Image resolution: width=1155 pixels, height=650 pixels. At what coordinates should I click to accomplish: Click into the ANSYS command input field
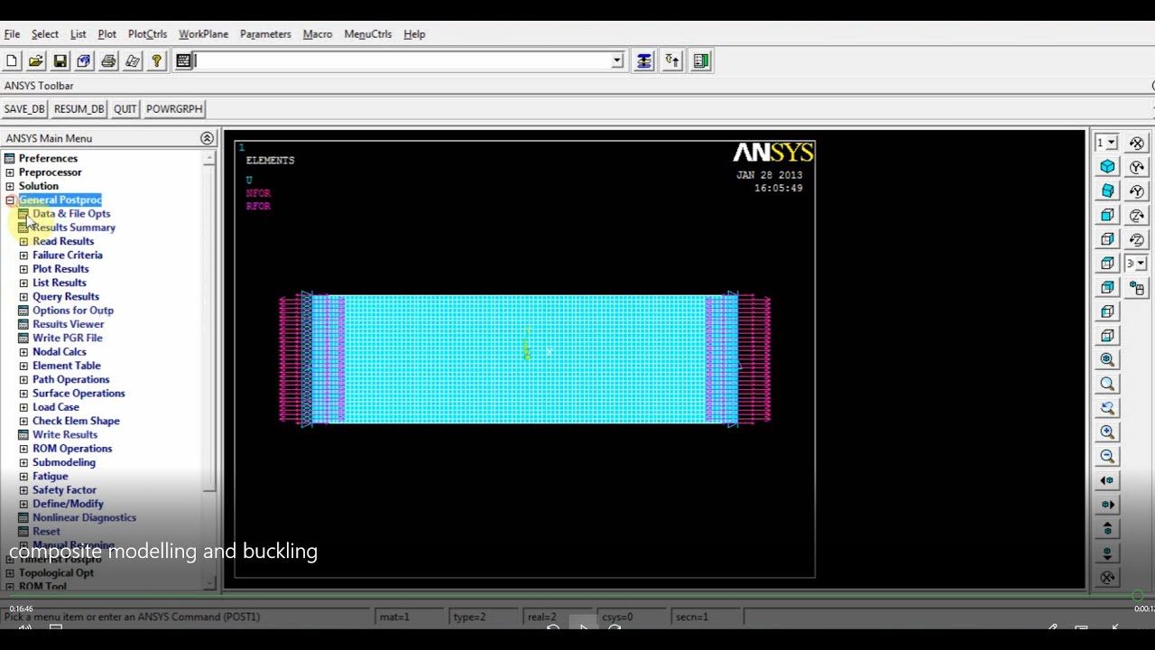click(x=402, y=60)
